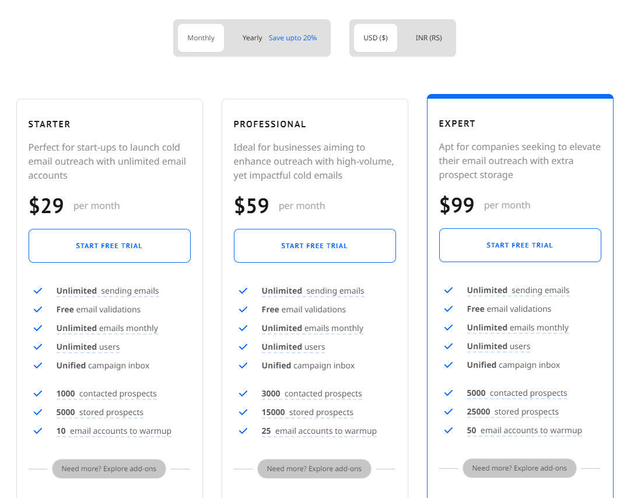The width and height of the screenshot is (634, 498).
Task: Open the Unlimited sending emails tooltip in Expert
Action: 518,290
